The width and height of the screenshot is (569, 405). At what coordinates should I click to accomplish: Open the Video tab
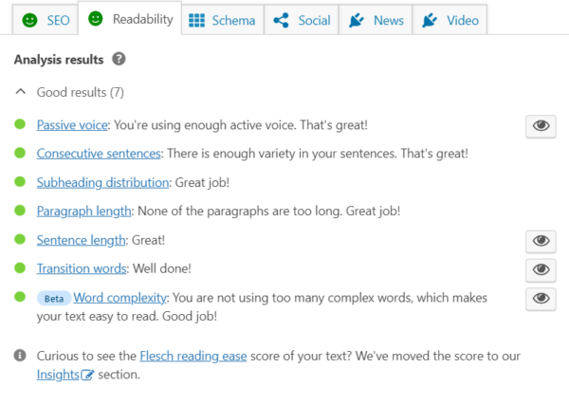pos(451,20)
